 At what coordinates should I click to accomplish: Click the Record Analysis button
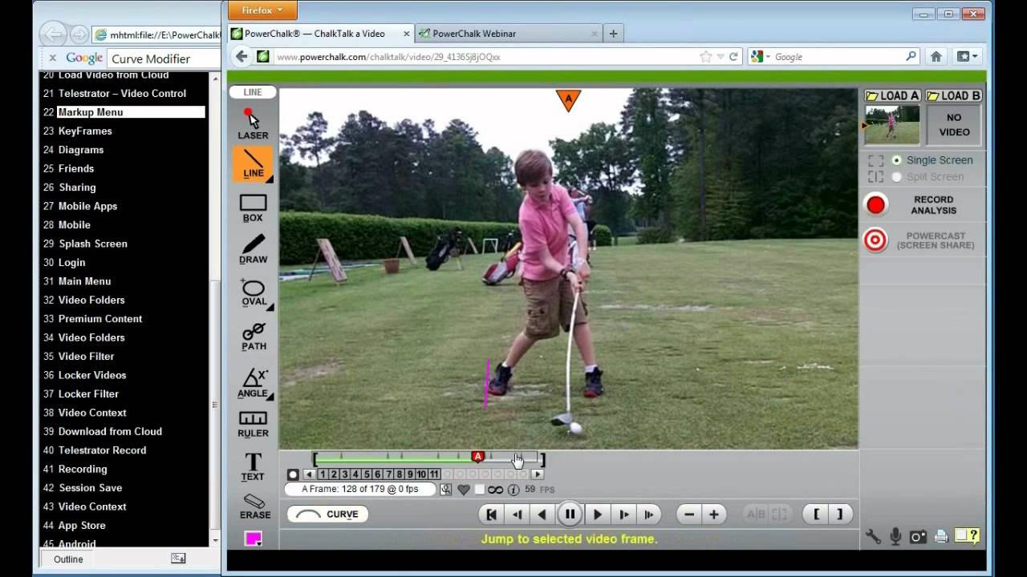pyautogui.click(x=921, y=205)
